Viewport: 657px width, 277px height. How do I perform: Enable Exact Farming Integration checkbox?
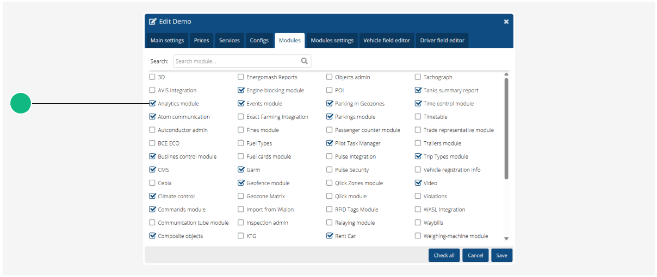[x=241, y=117]
